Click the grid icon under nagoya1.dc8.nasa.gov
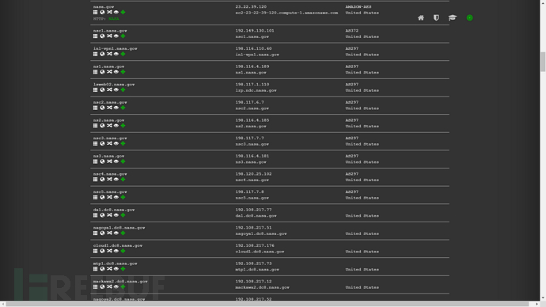 [x=96, y=233]
